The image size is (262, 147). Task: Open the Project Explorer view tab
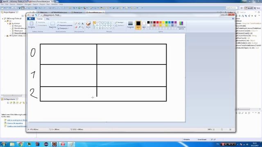9,12
